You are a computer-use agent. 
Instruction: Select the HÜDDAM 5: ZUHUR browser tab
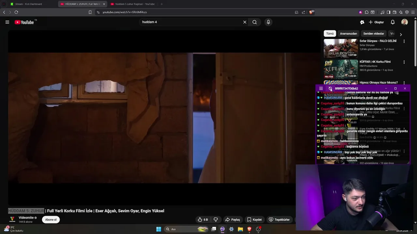tap(83, 4)
